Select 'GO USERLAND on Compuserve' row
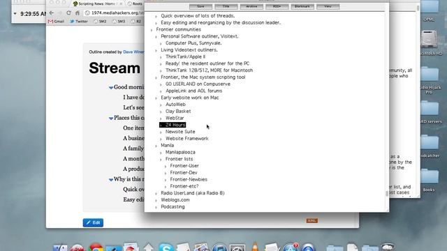The width and height of the screenshot is (447, 251). [x=198, y=84]
